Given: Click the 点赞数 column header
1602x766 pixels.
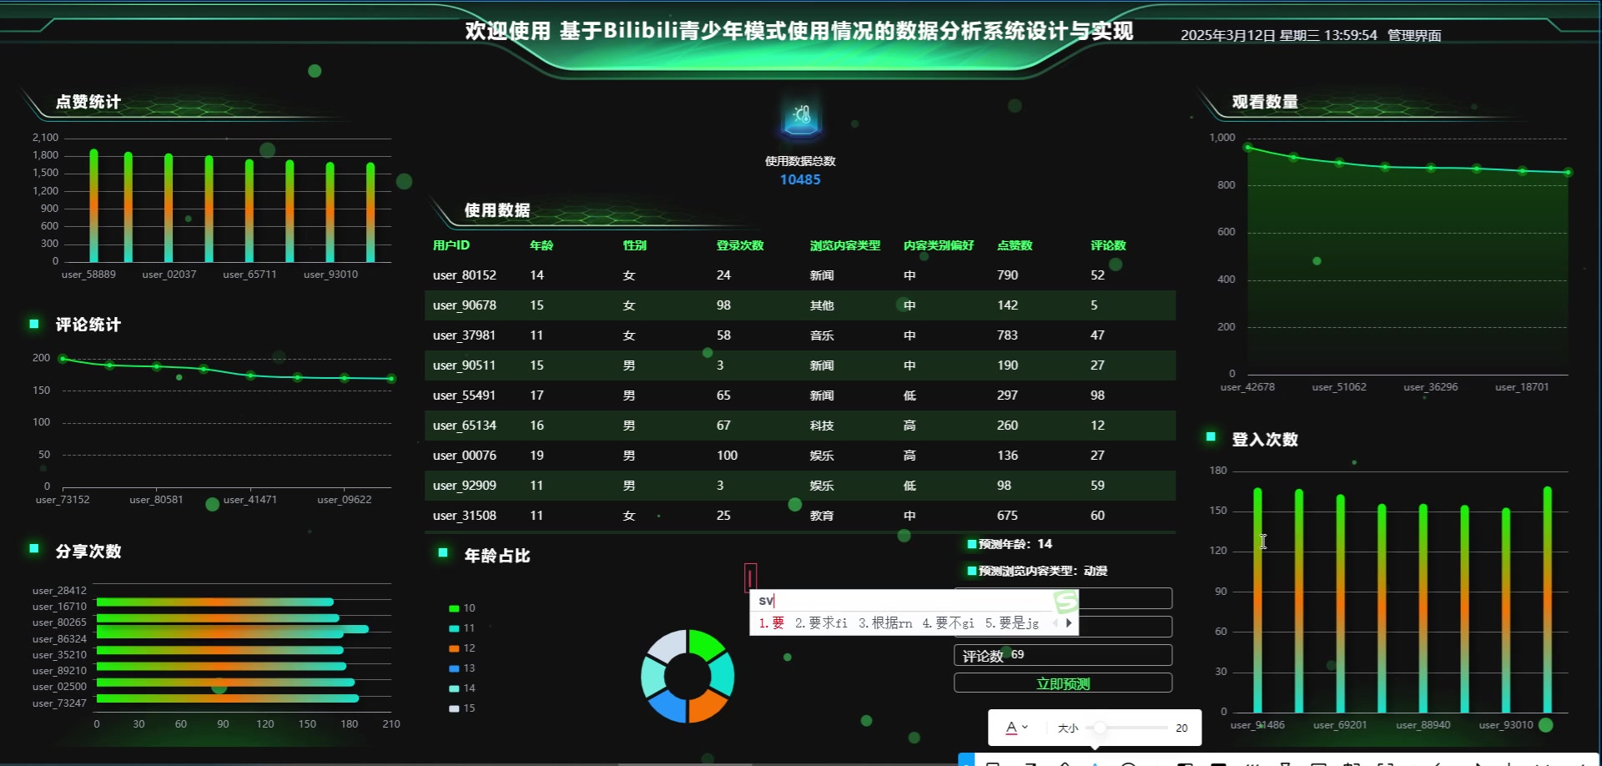Looking at the screenshot, I should pyautogui.click(x=1015, y=245).
